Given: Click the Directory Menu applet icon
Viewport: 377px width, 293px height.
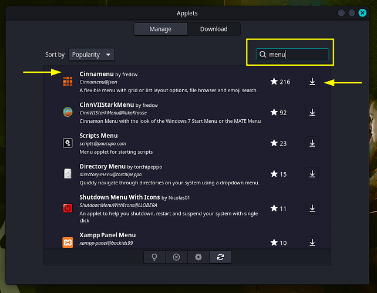Looking at the screenshot, I should pos(68,174).
